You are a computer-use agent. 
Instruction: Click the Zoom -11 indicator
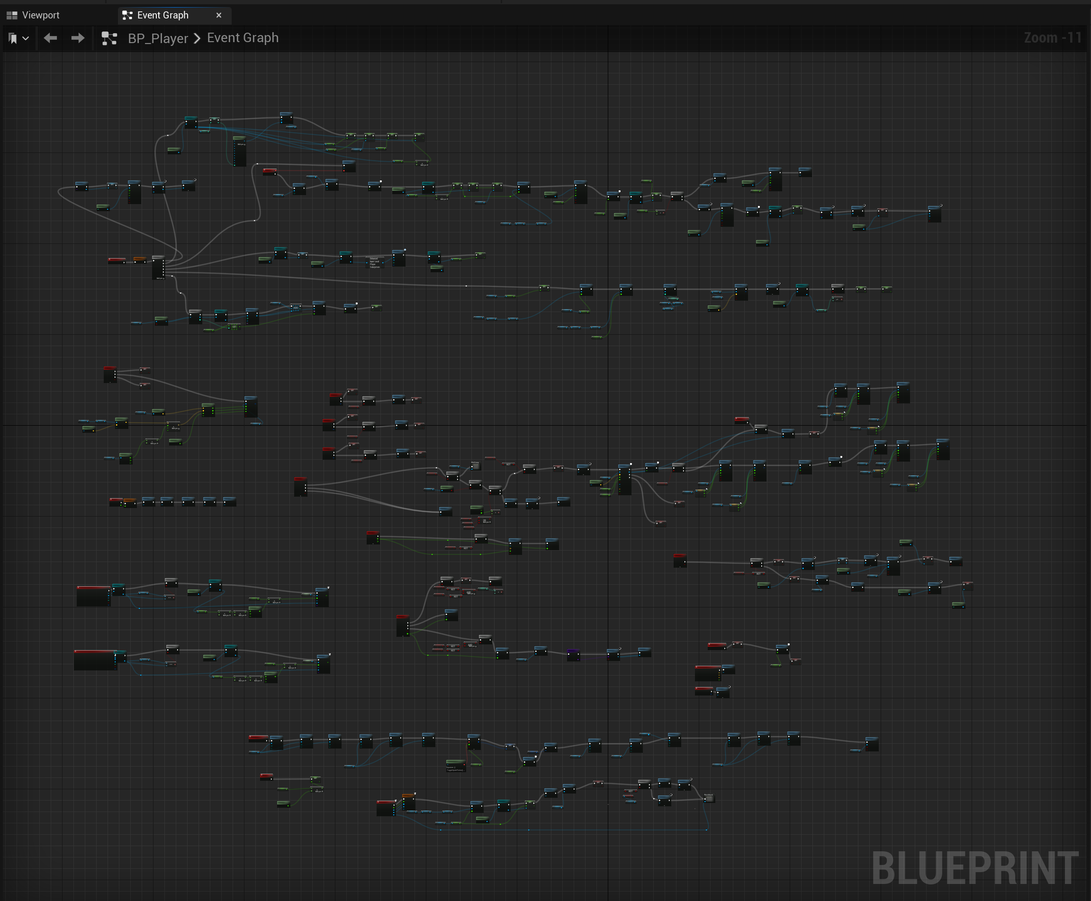[1052, 38]
